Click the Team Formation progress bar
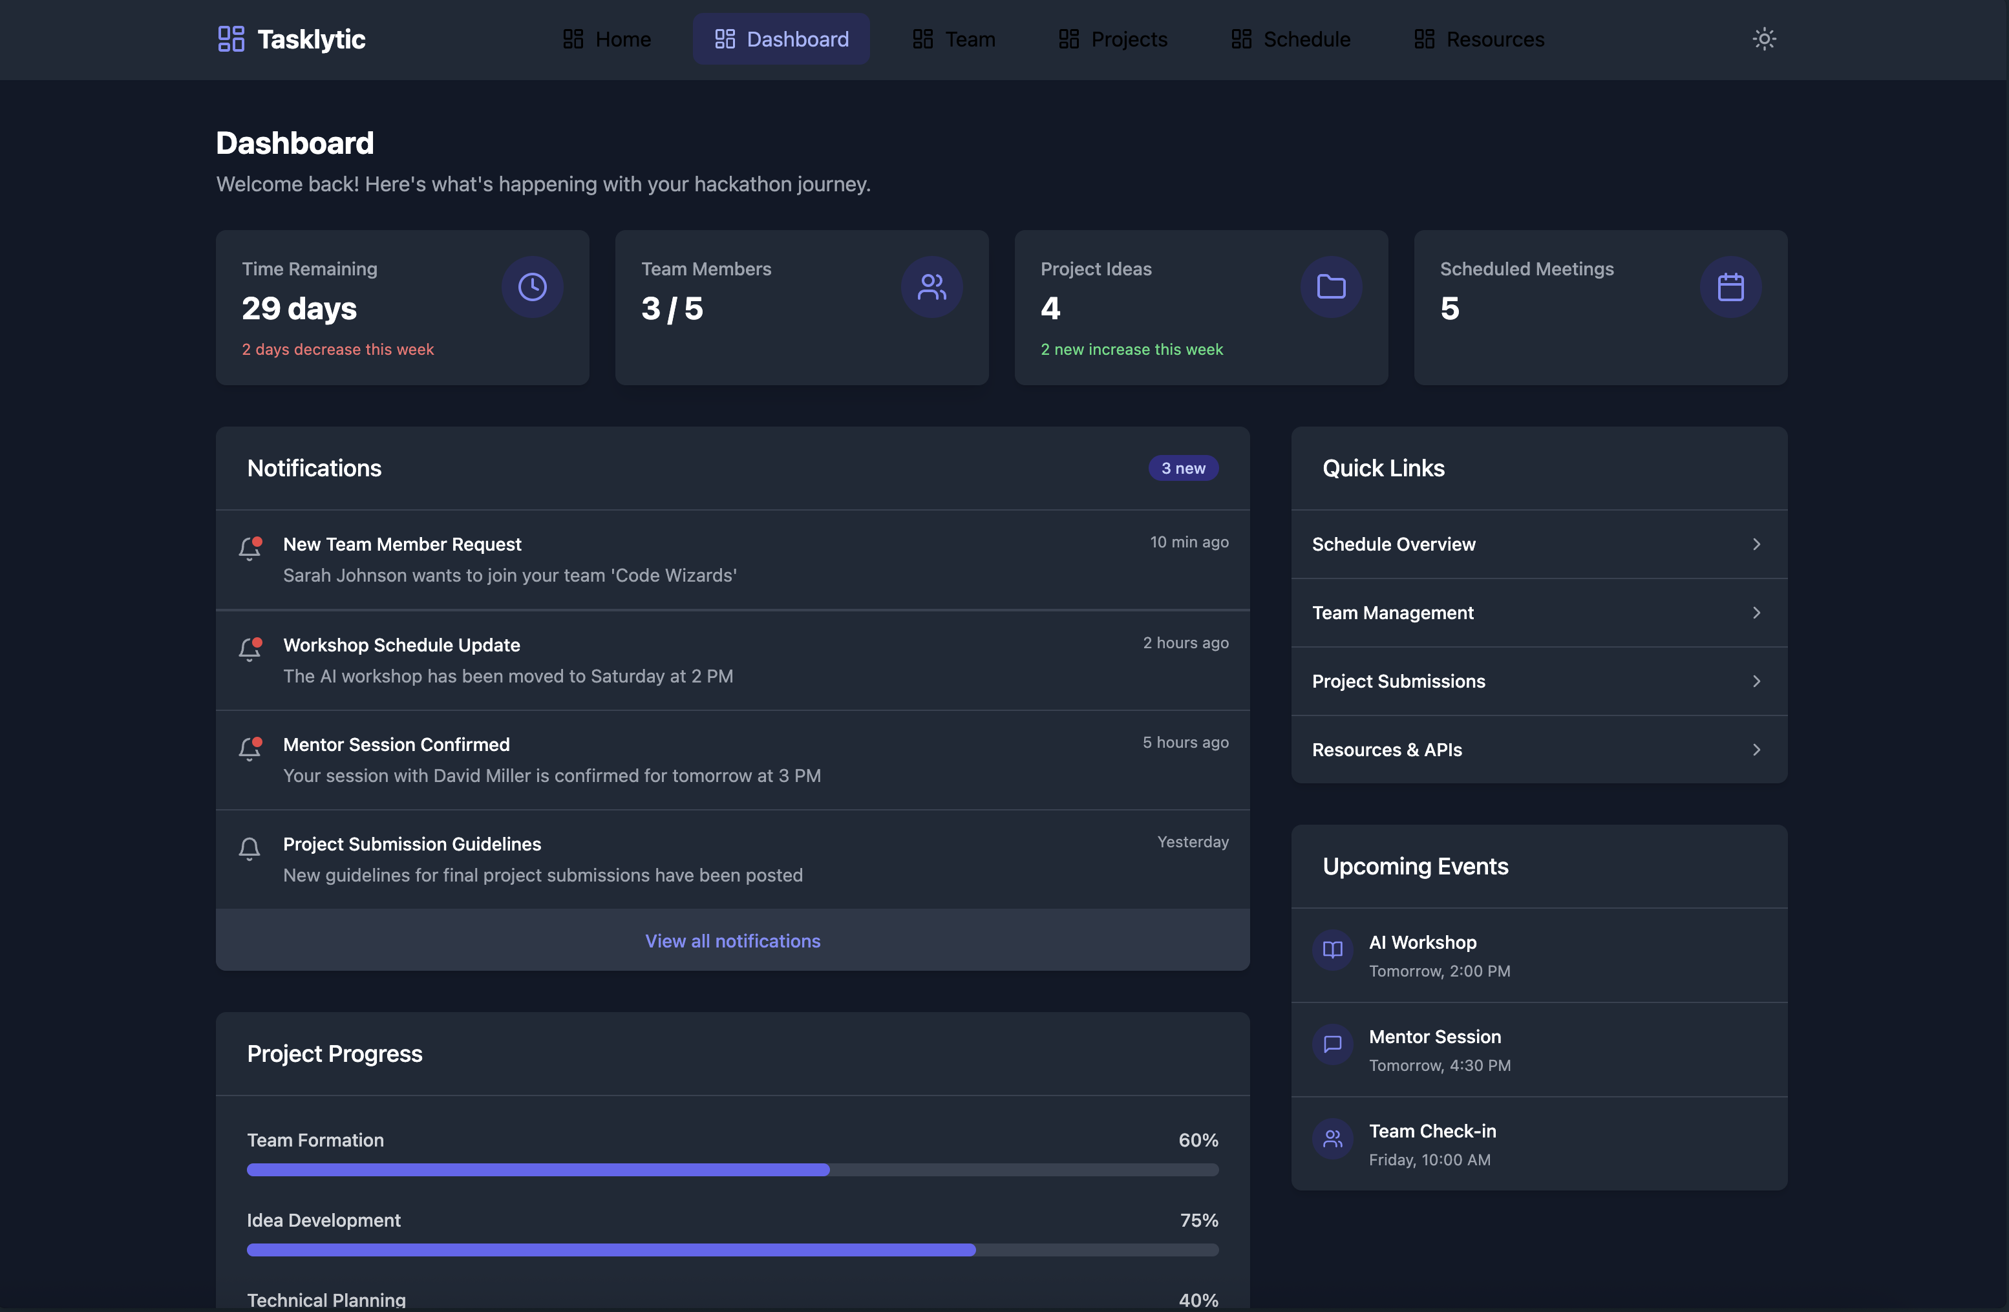 coord(732,1169)
